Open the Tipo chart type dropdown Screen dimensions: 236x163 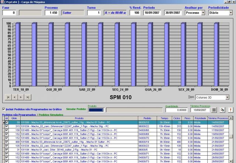(228, 98)
